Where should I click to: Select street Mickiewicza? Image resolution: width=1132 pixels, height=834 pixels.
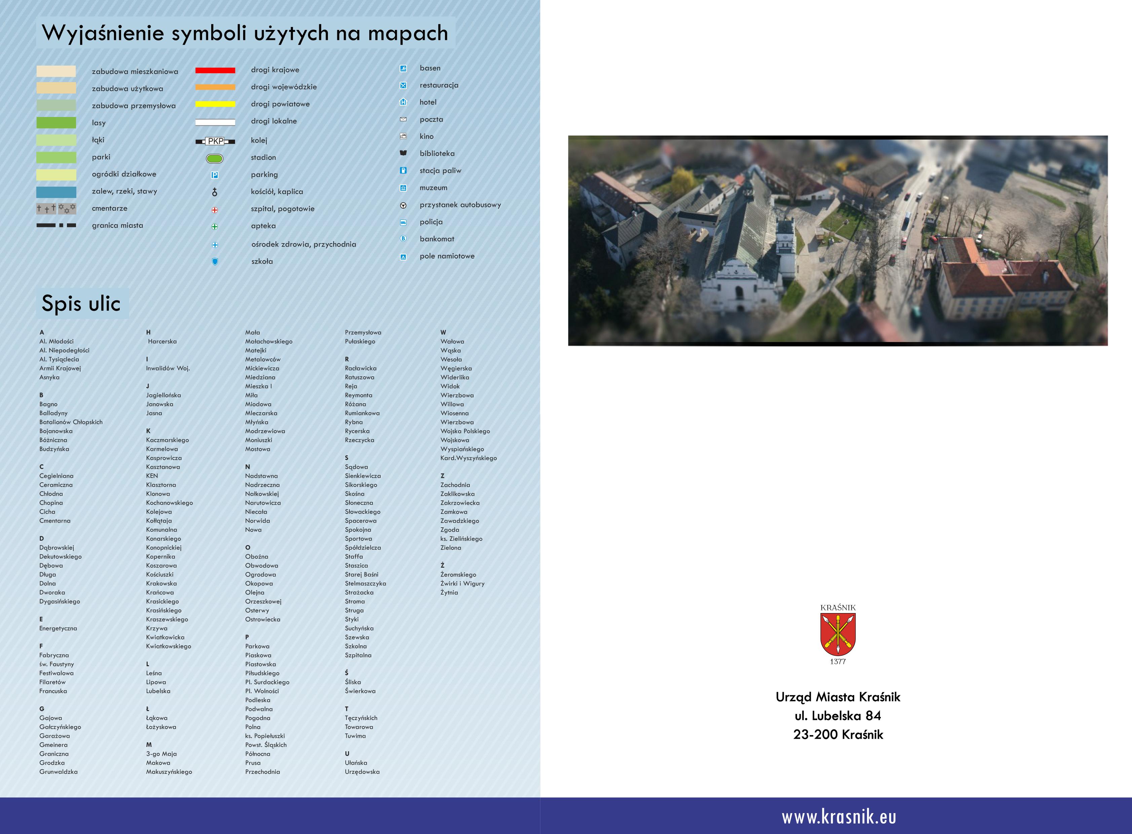262,369
